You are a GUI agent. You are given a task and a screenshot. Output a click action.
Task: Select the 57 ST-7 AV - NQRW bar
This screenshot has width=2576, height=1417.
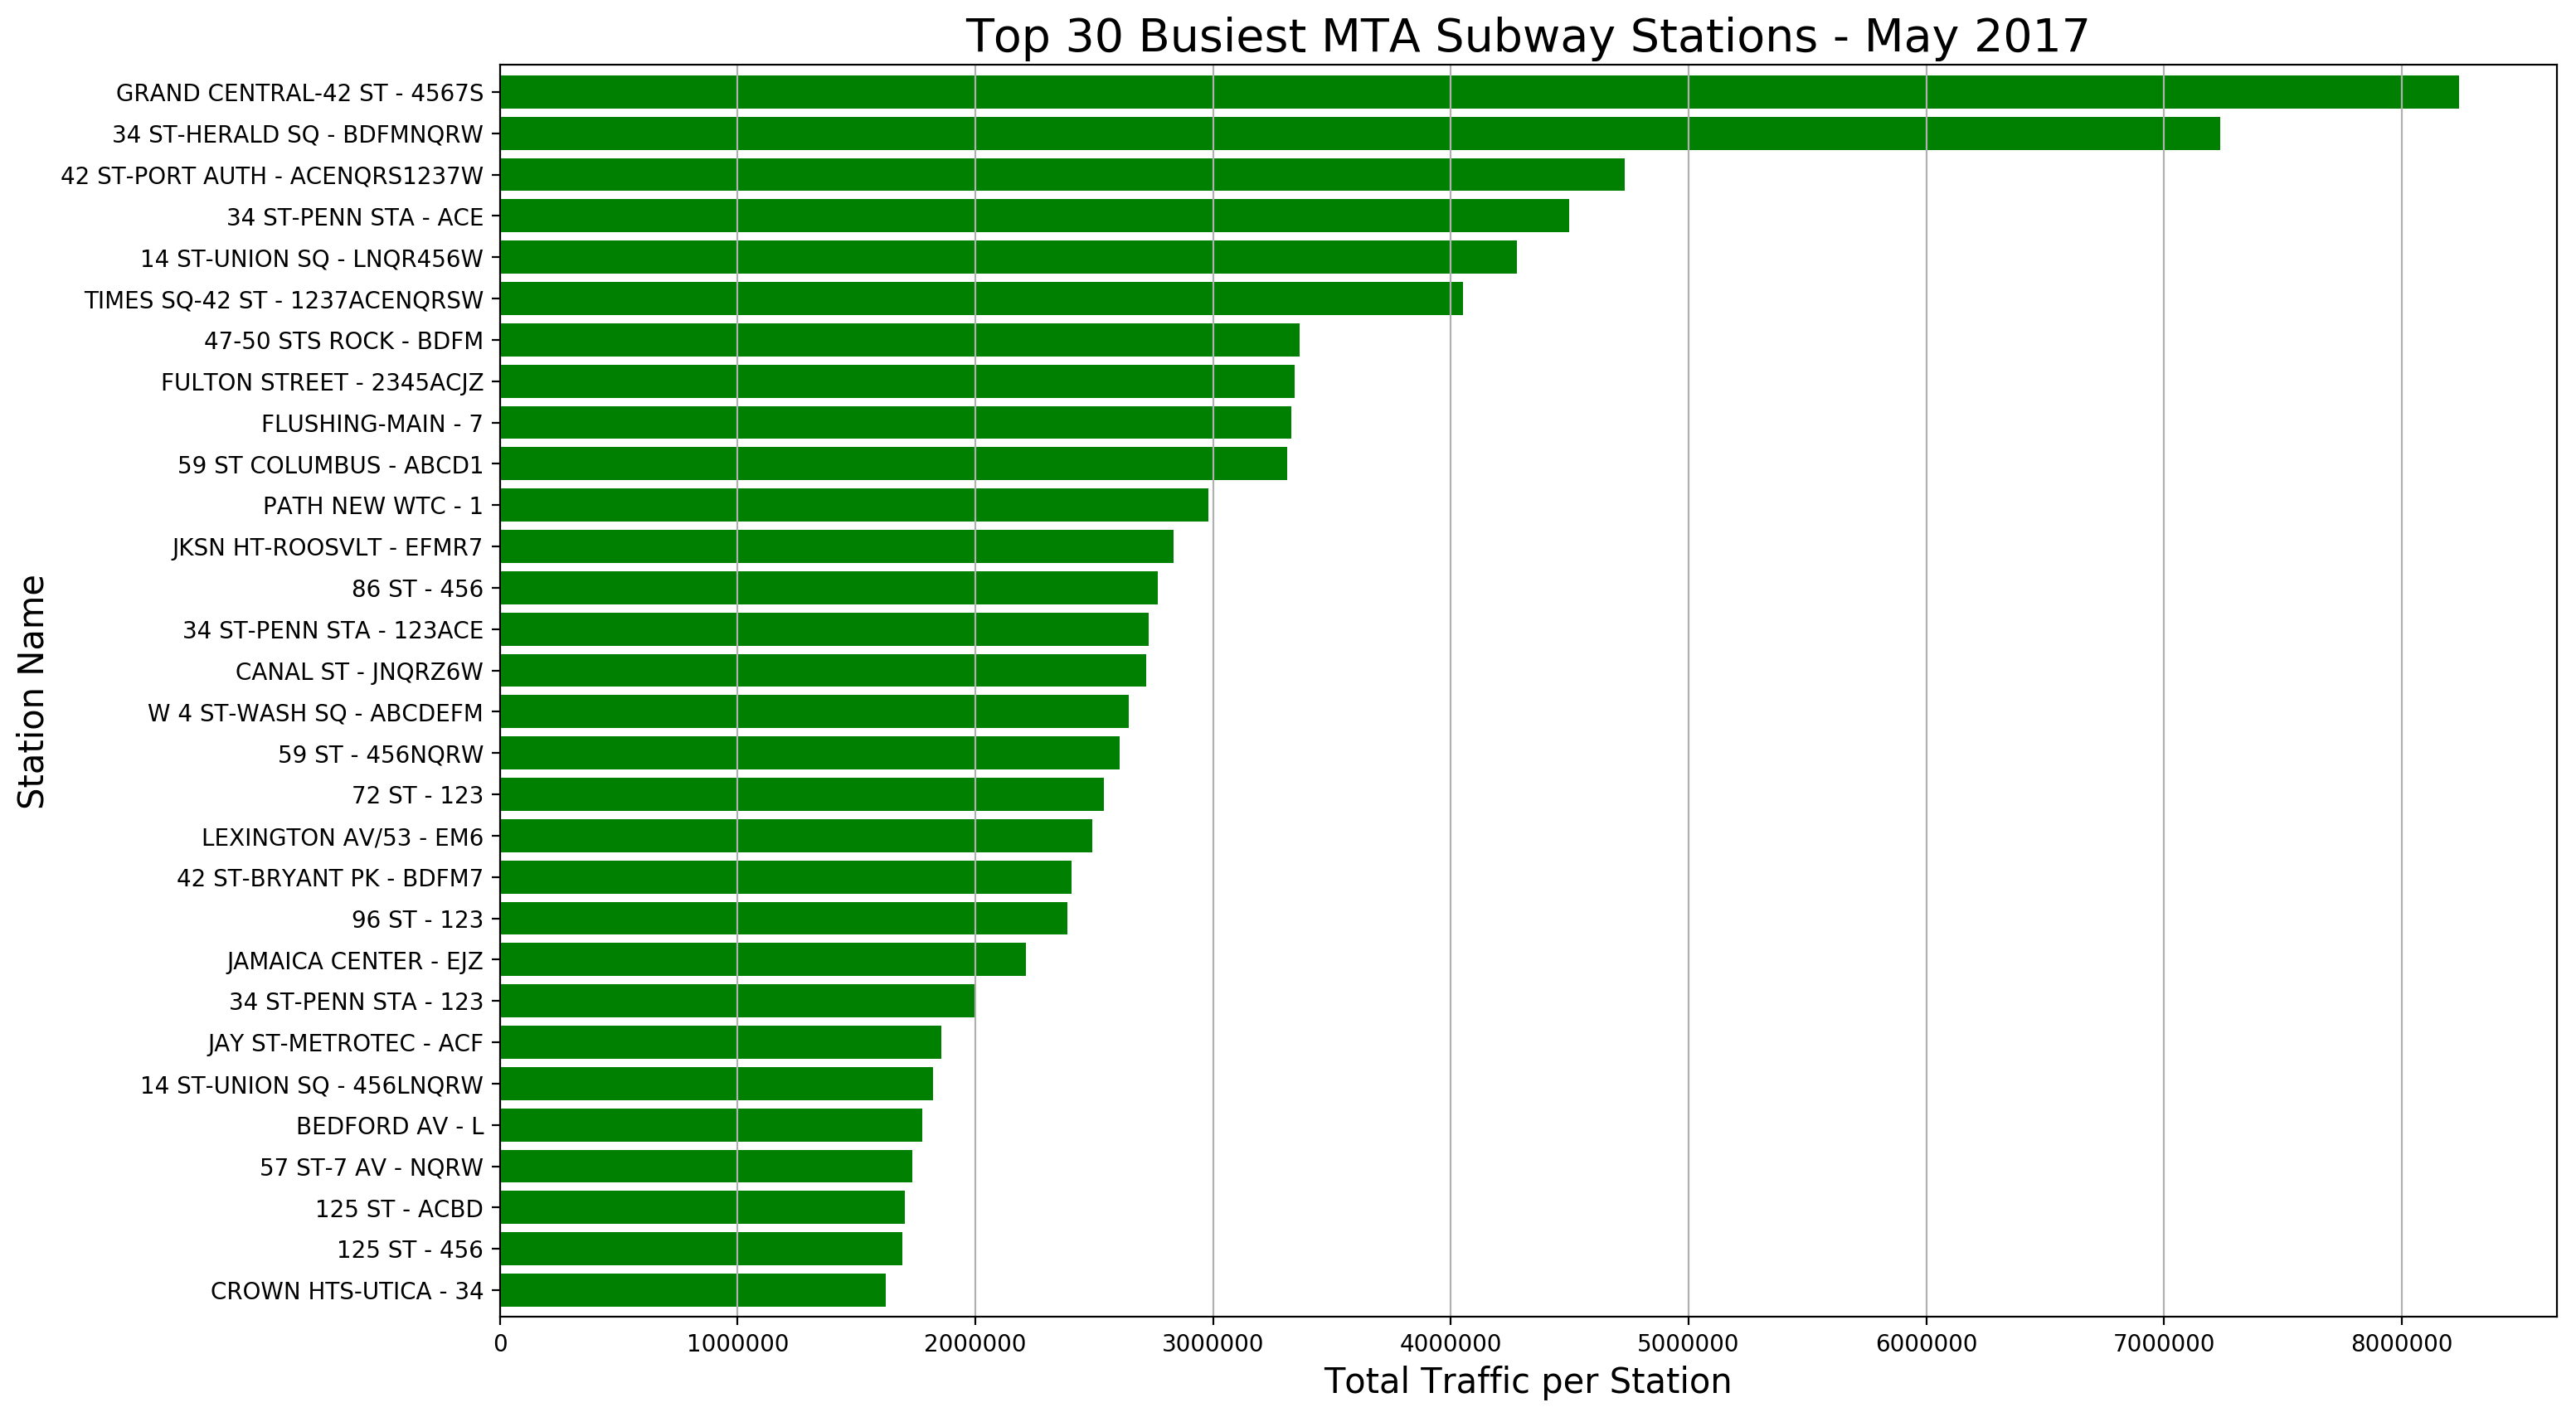tap(700, 1167)
